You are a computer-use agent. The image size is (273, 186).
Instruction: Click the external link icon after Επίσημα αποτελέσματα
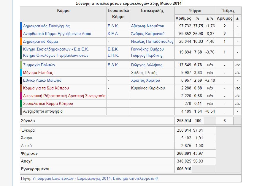coord(156,179)
